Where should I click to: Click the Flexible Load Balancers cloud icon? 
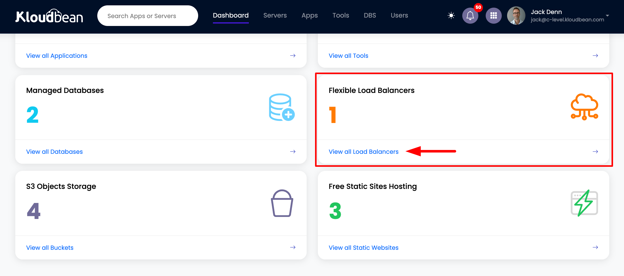coord(584,107)
